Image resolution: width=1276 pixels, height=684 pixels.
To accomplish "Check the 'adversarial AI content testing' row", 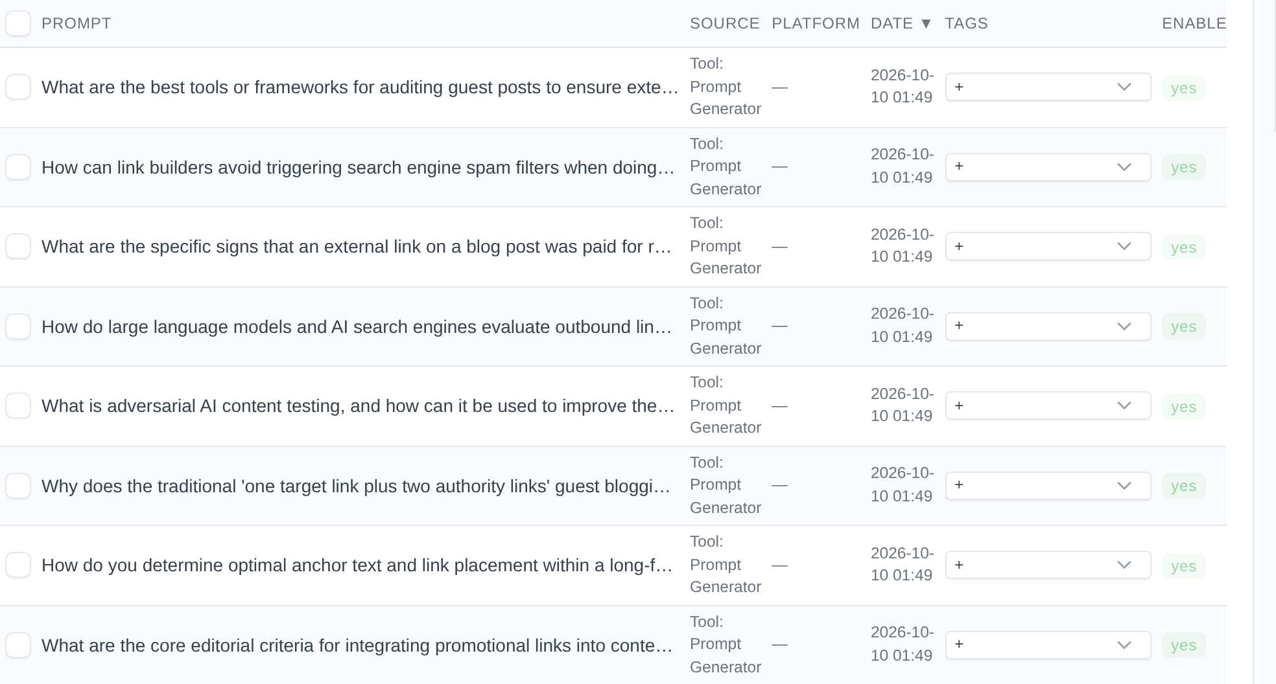I will coord(18,405).
